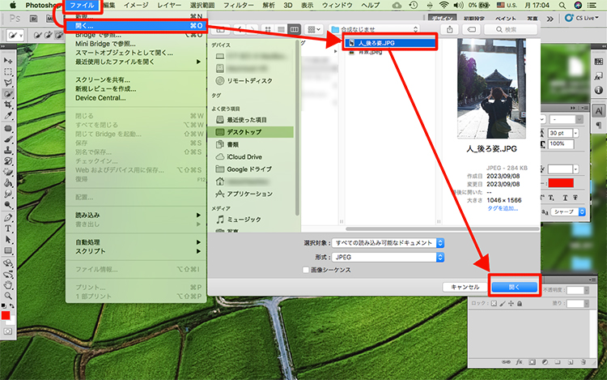Click the delete layer trash icon
The height and width of the screenshot is (380, 607).
coord(584,362)
